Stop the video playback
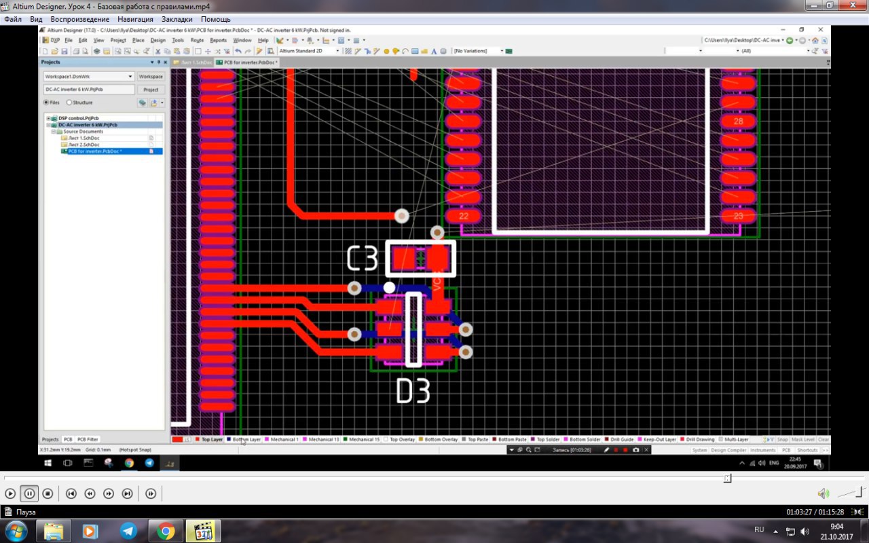This screenshot has width=869, height=543. coord(48,493)
